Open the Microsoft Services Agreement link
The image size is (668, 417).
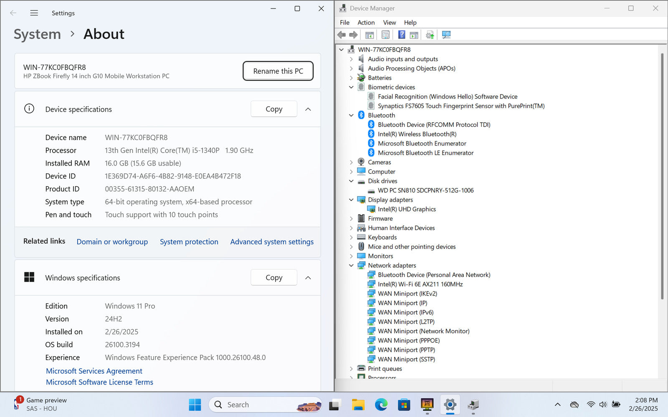(94, 371)
